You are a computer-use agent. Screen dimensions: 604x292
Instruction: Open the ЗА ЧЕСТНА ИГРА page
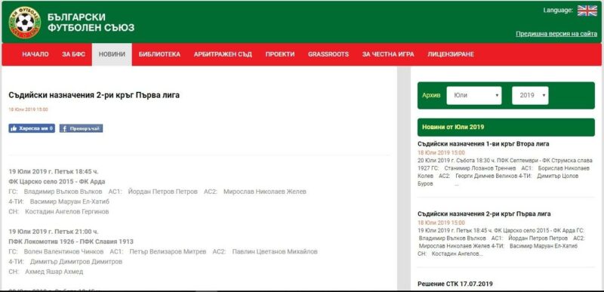tap(388, 54)
